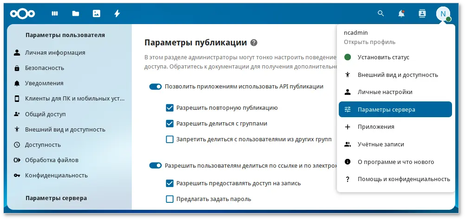
Task: Select Параметры сервера in user menu
Action: click(395, 110)
